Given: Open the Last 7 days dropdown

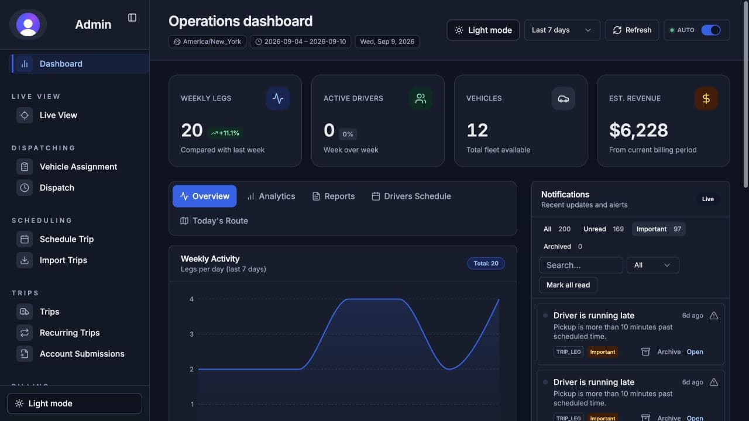Looking at the screenshot, I should [562, 30].
